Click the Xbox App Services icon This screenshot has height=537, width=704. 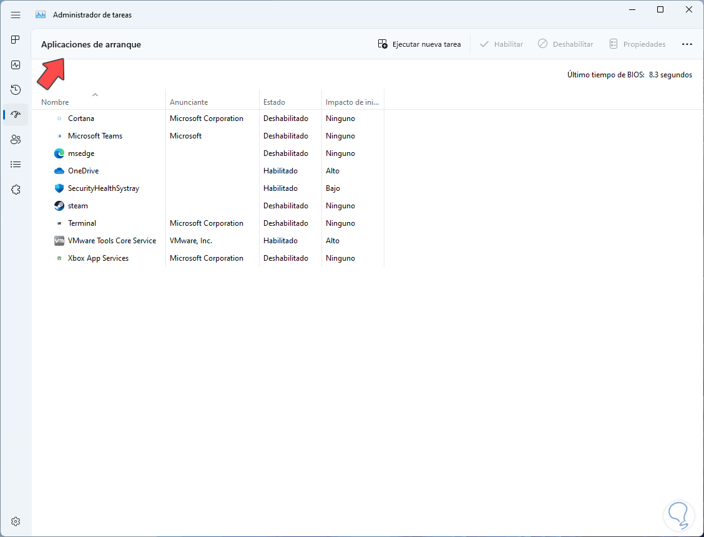[x=59, y=258]
